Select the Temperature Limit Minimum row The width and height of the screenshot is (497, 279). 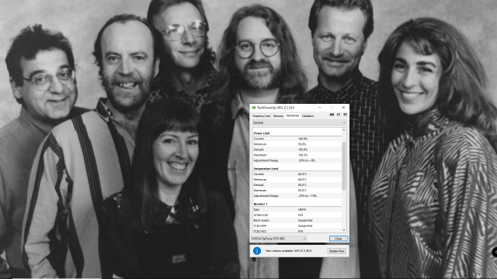[x=297, y=180]
